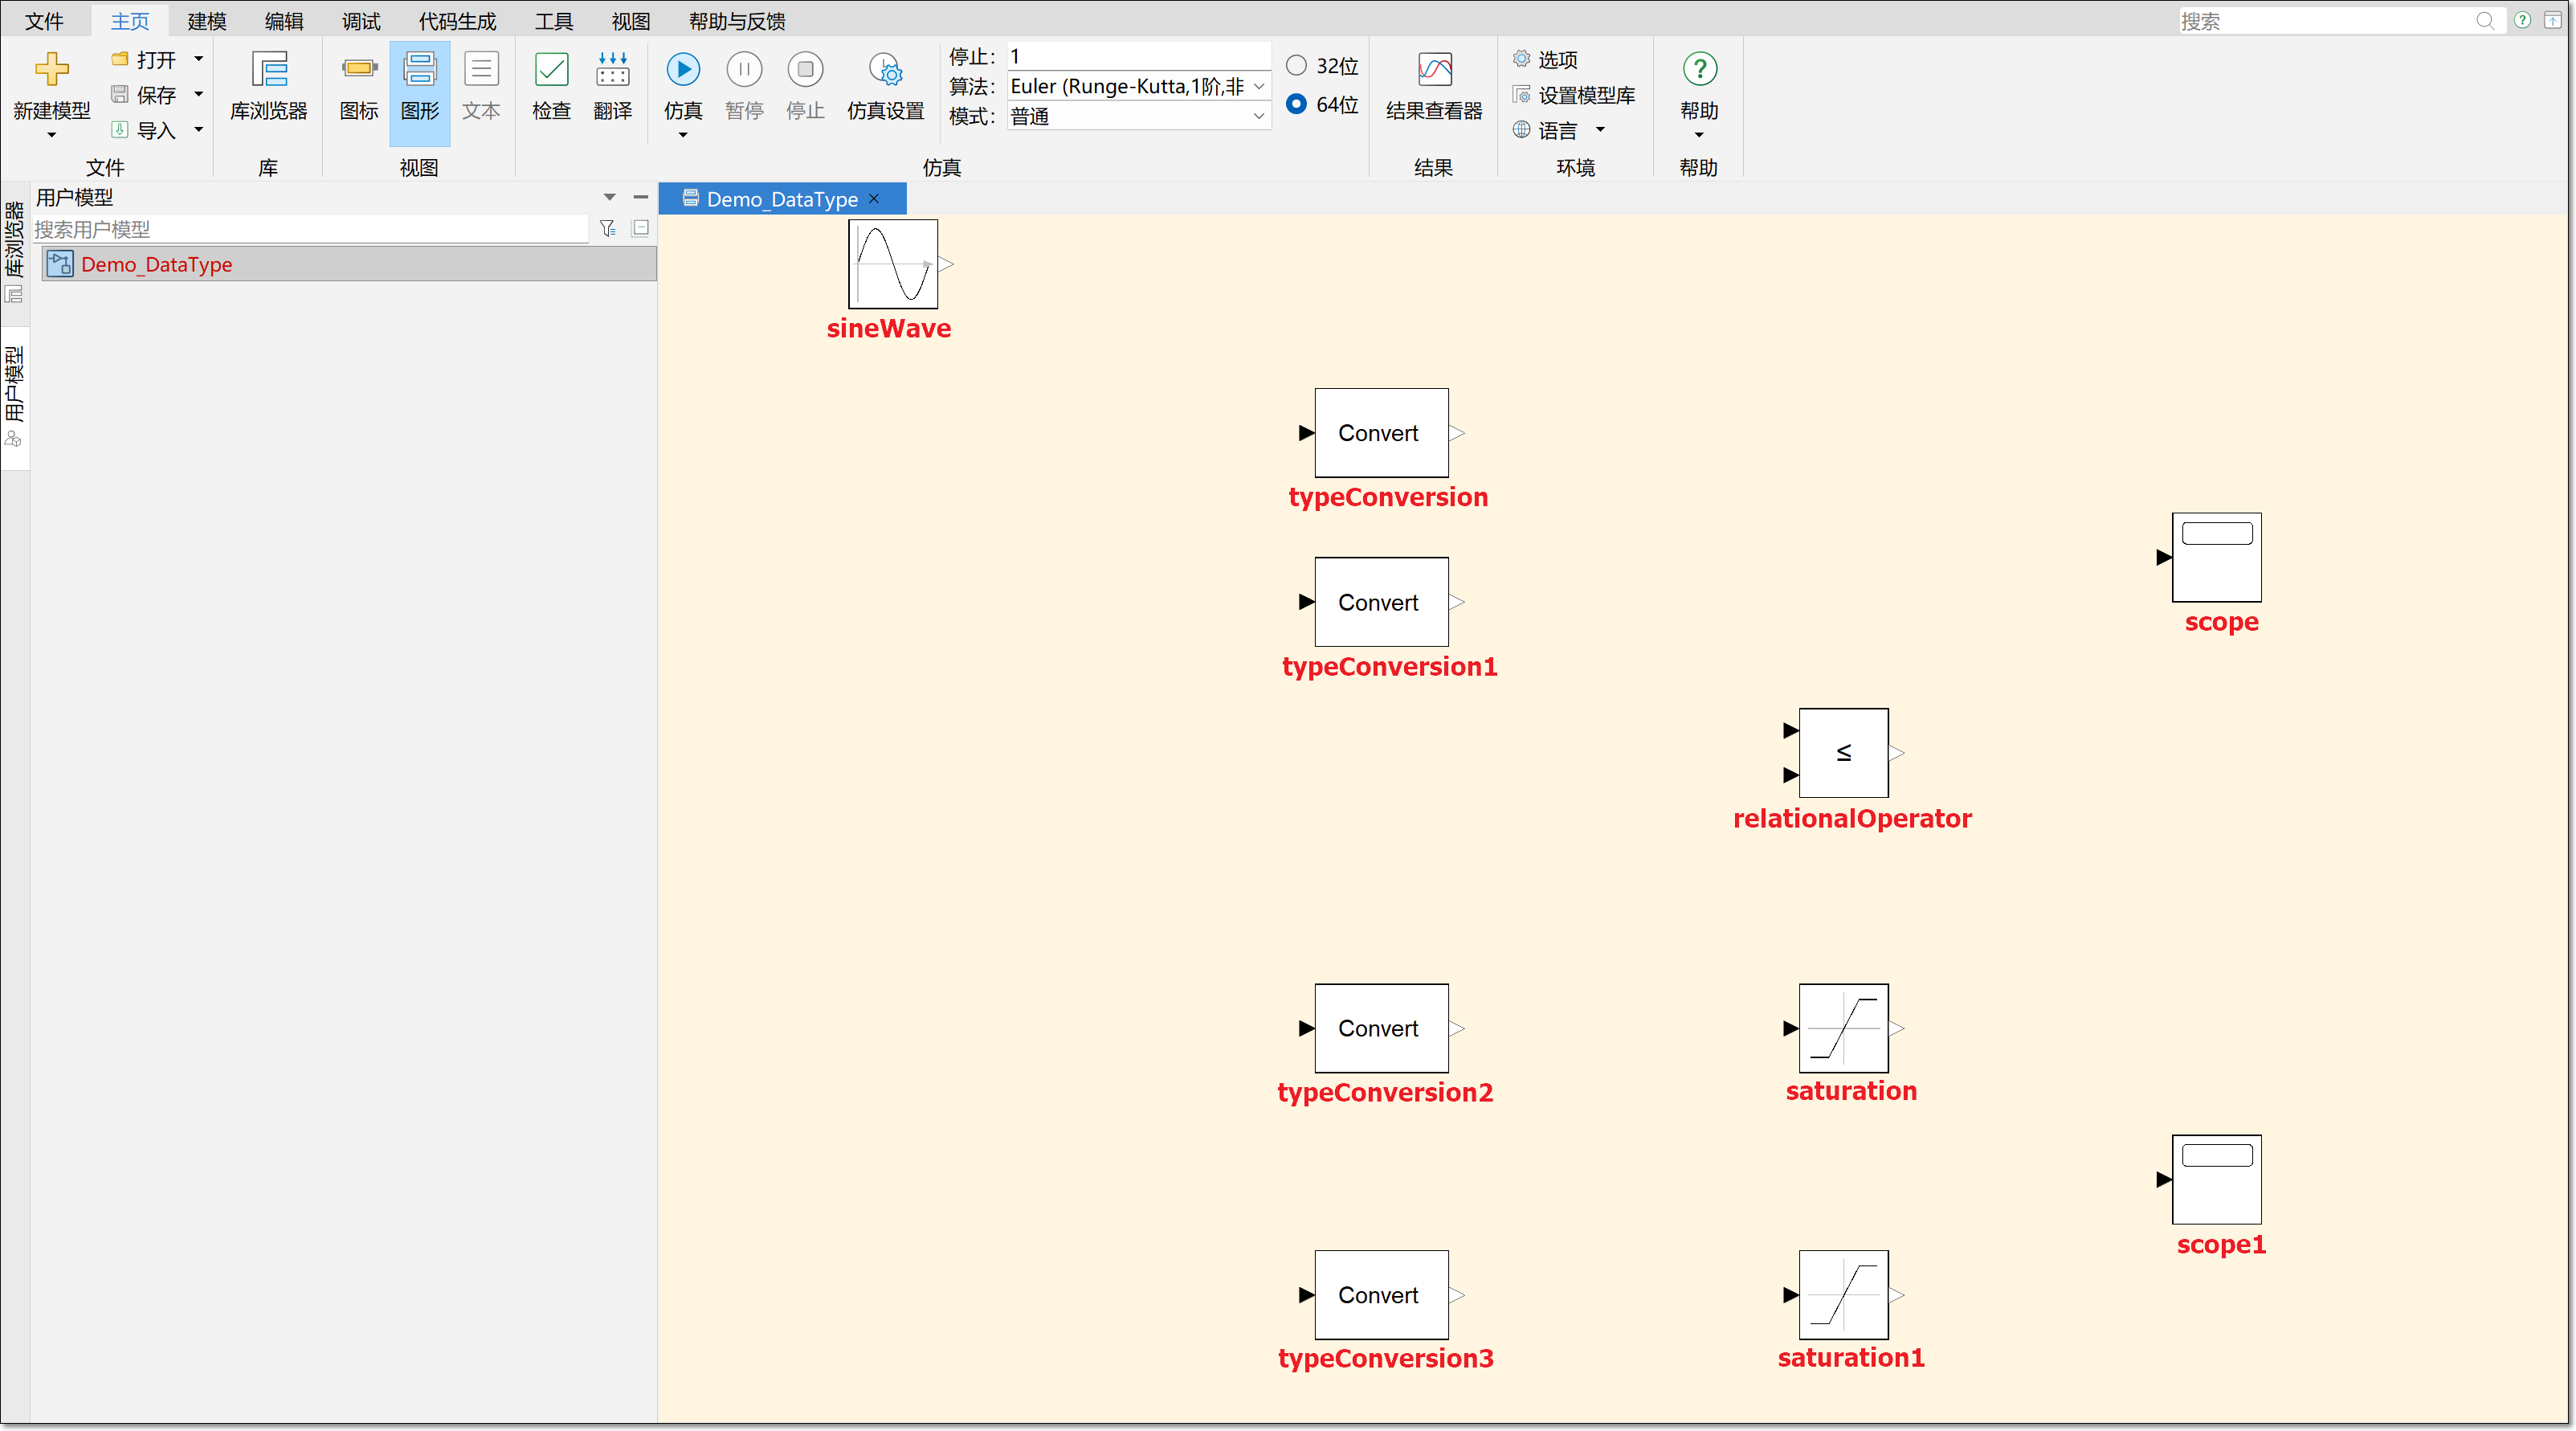Click the filter icon in 用户模型 panel
2576x1431 pixels.
point(607,229)
